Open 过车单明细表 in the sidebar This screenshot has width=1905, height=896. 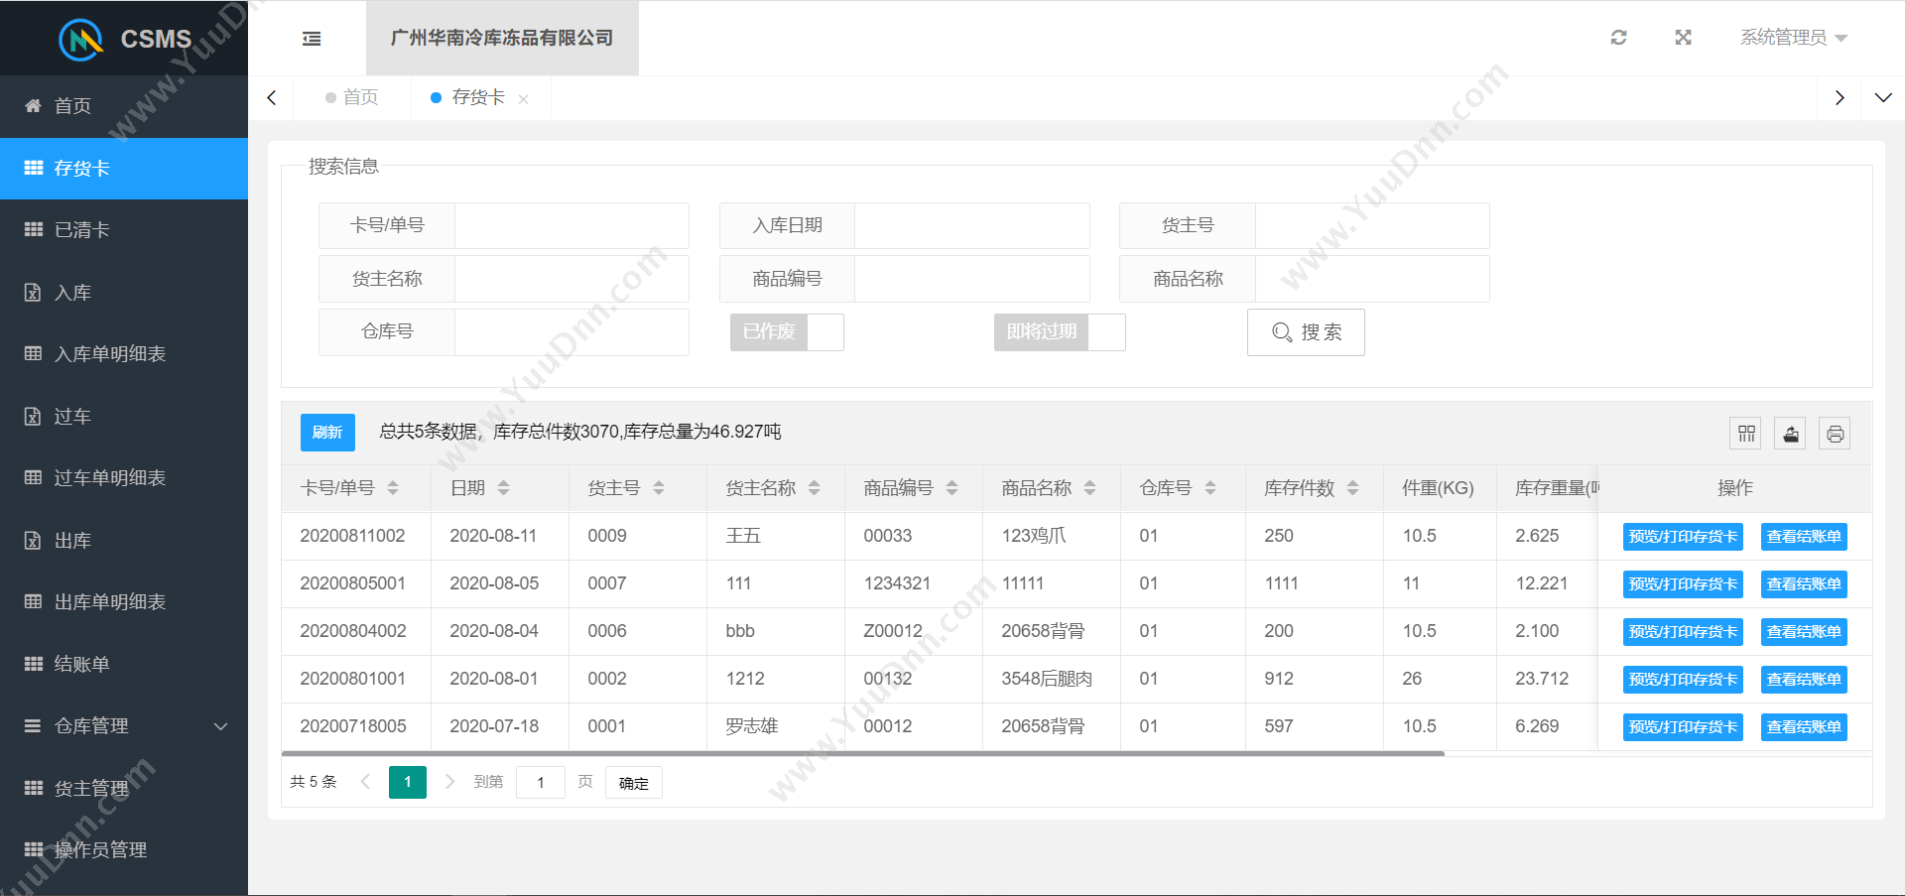(x=124, y=478)
